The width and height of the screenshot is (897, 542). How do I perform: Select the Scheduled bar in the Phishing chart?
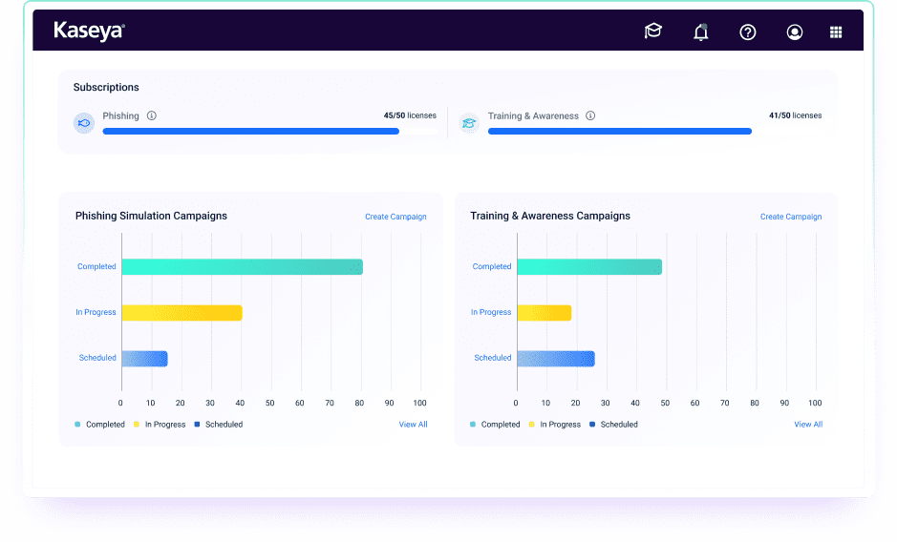point(145,359)
